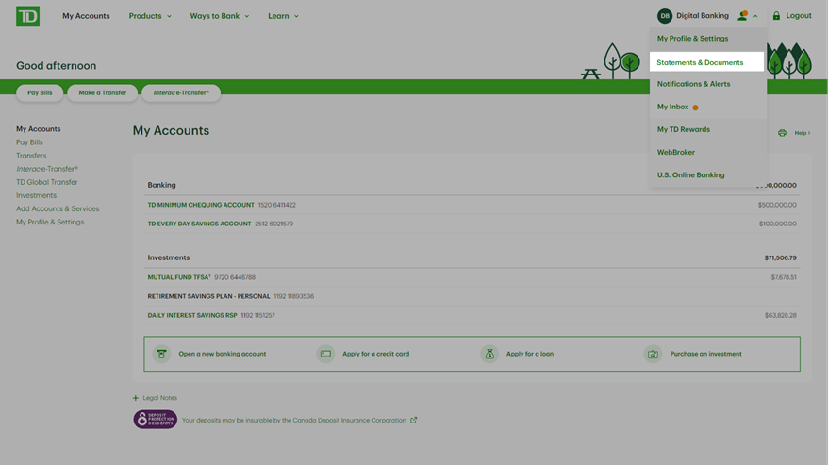Click the Investments section heading

[169, 257]
